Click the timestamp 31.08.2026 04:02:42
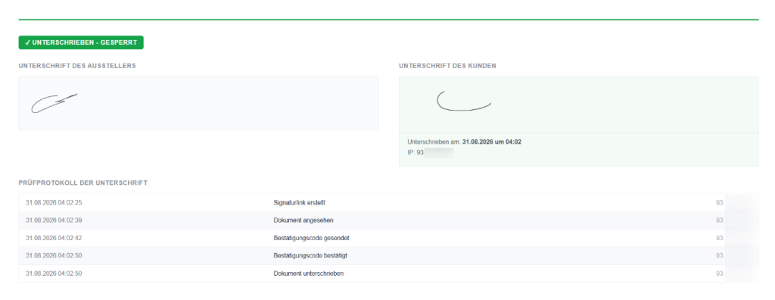Viewport: 775px width, 300px height. 54,238
